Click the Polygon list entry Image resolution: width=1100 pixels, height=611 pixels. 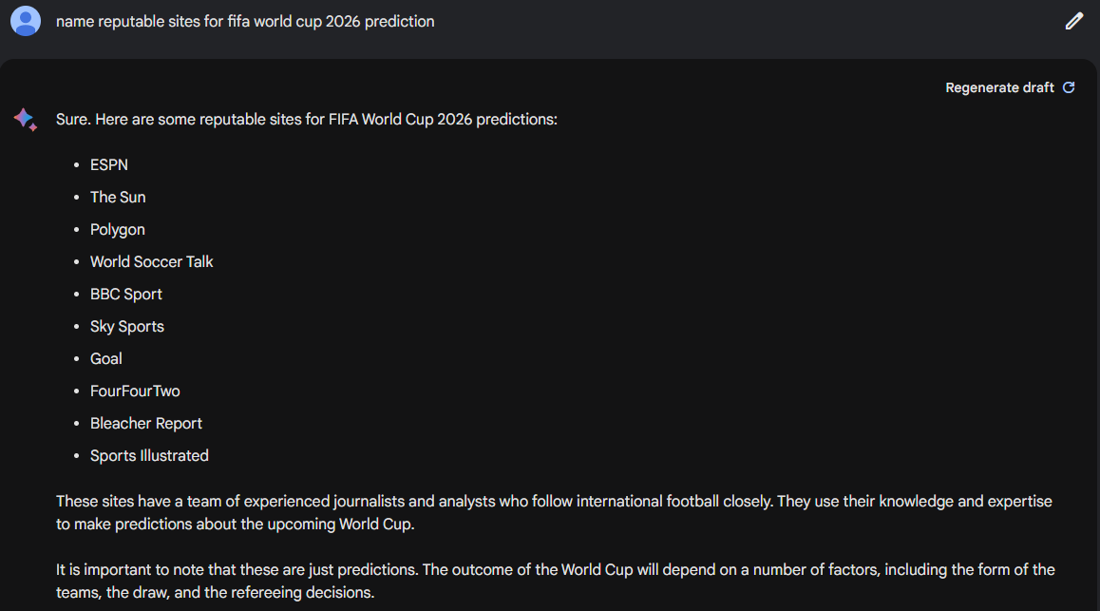pyautogui.click(x=118, y=230)
